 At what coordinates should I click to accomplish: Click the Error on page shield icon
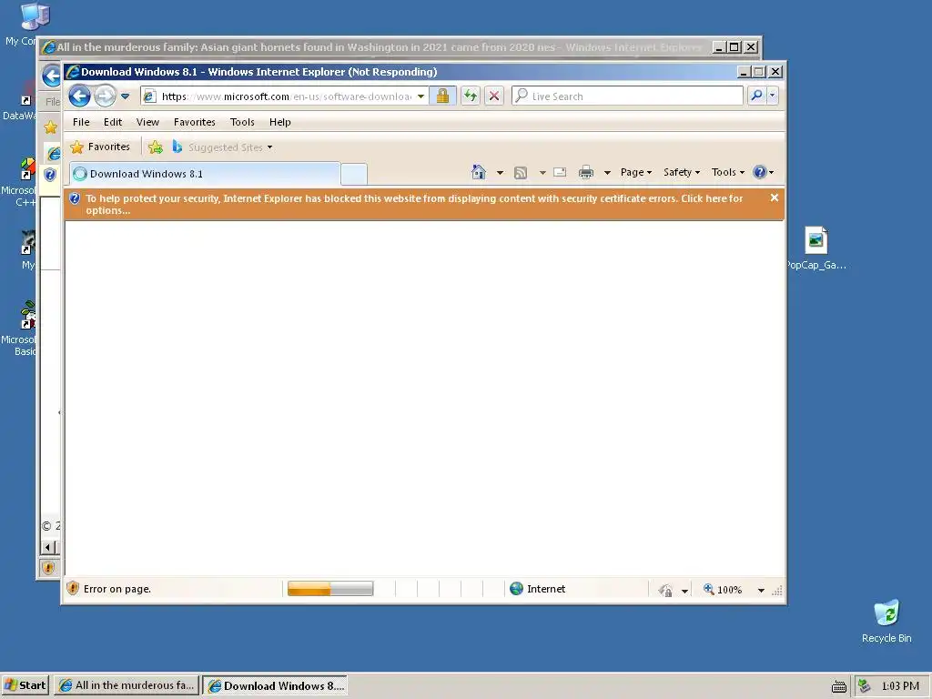(x=73, y=589)
